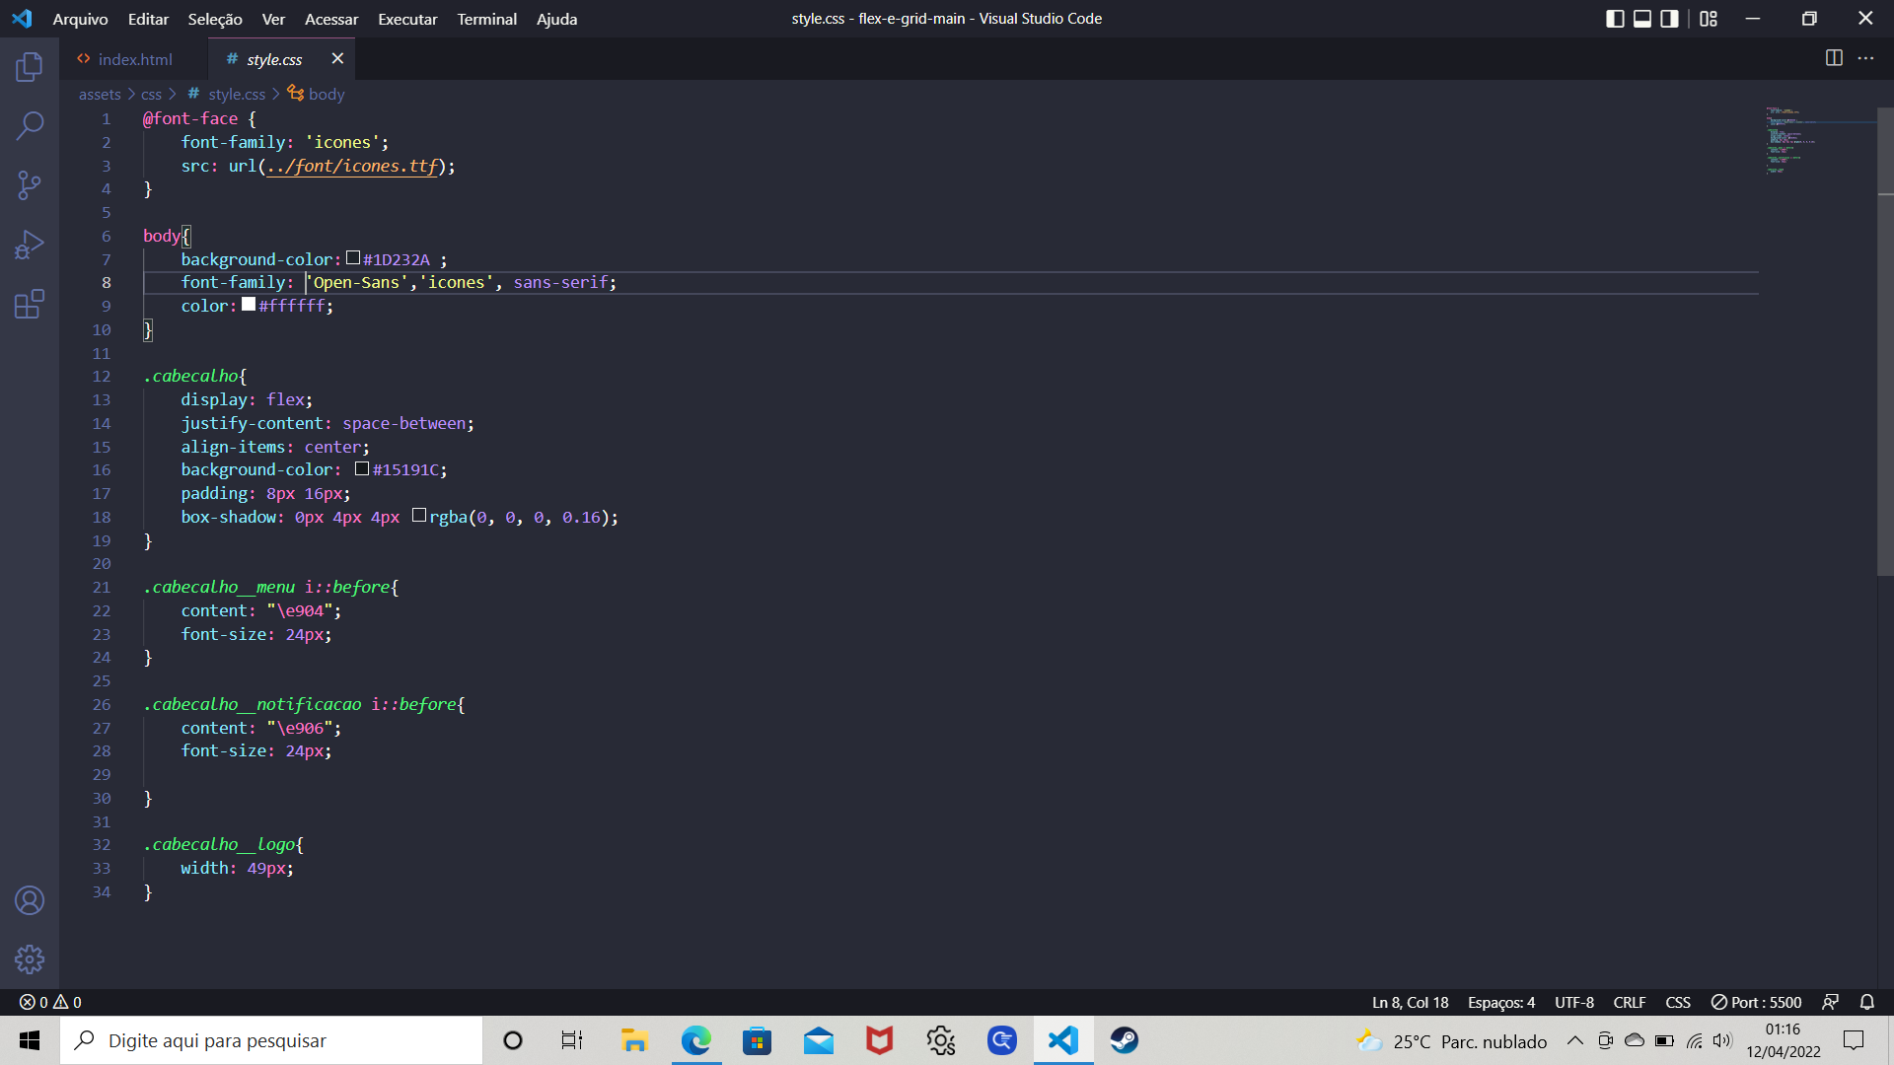Click line number 21 in the gutter
The width and height of the screenshot is (1894, 1065).
(x=102, y=587)
